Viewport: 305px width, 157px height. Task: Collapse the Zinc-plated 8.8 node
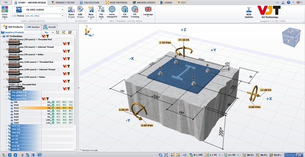pyautogui.click(x=7, y=99)
